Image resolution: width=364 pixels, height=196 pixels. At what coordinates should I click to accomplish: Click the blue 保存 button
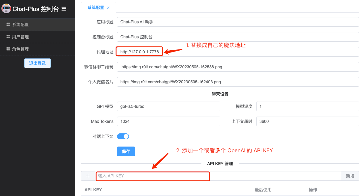pos(126,151)
